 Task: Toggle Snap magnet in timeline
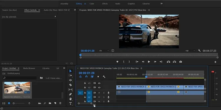coord(86,77)
